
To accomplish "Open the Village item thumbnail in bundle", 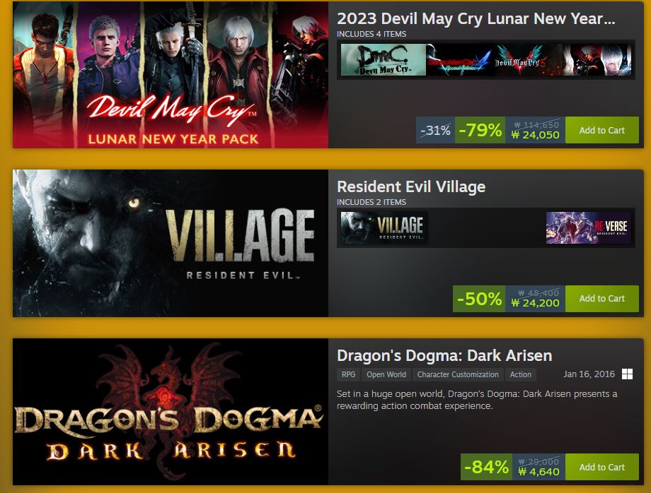I will [384, 227].
